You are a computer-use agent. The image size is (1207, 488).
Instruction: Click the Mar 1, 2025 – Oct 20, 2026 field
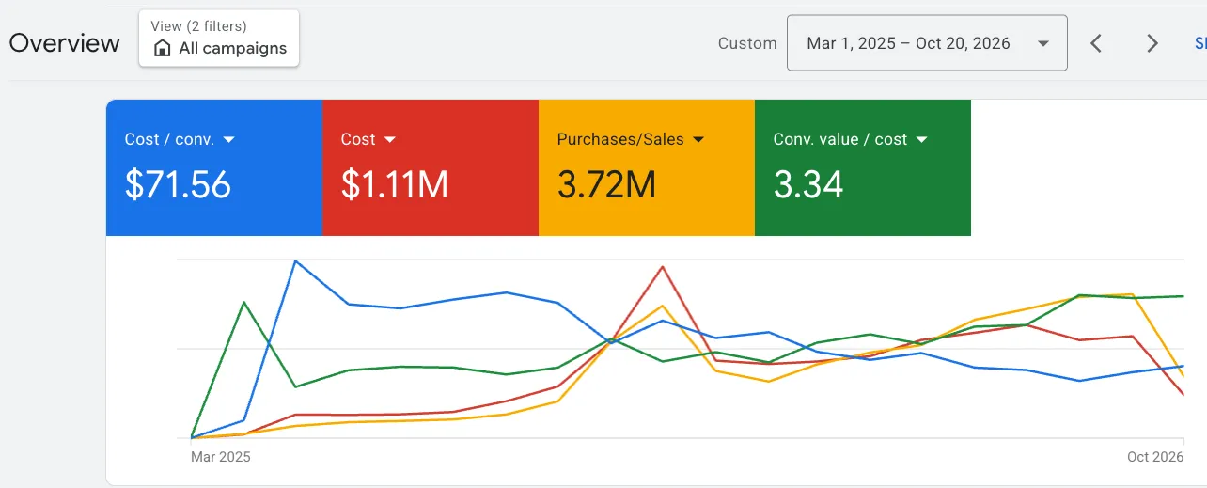click(x=927, y=43)
